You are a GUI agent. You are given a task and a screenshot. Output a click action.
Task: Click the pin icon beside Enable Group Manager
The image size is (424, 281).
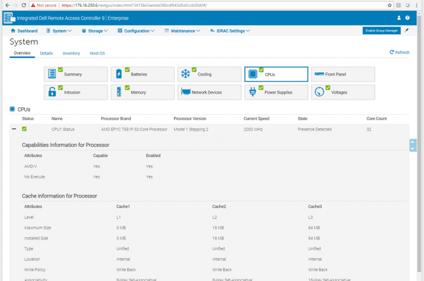pyautogui.click(x=407, y=30)
